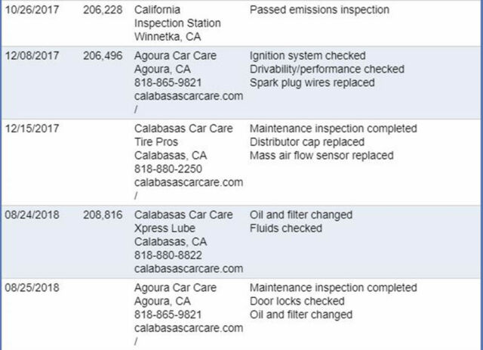Open calabasascarcare.com link in 08/25/2018 entry
The image size is (483, 350).
tap(189, 328)
